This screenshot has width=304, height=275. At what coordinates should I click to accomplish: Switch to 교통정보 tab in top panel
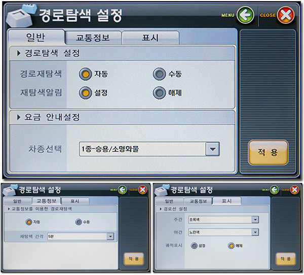pos(93,38)
